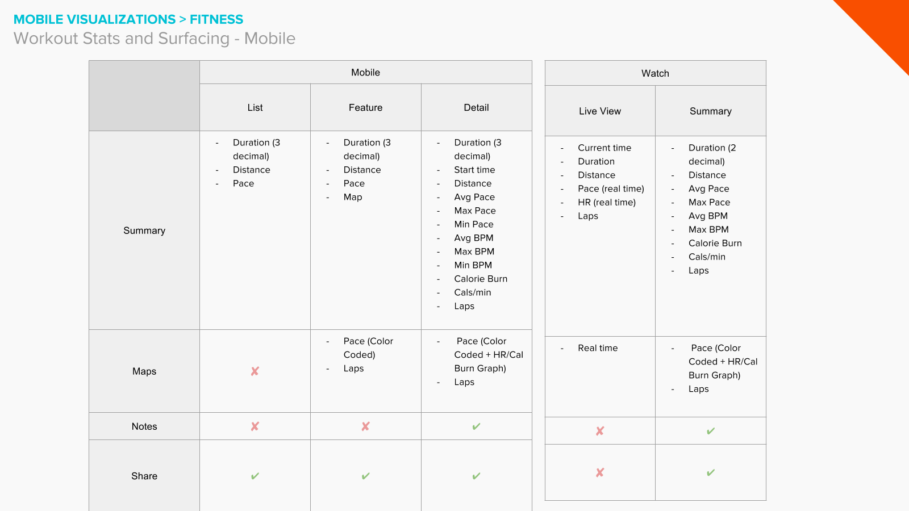Click the green check in Notes Detail cell

[476, 426]
